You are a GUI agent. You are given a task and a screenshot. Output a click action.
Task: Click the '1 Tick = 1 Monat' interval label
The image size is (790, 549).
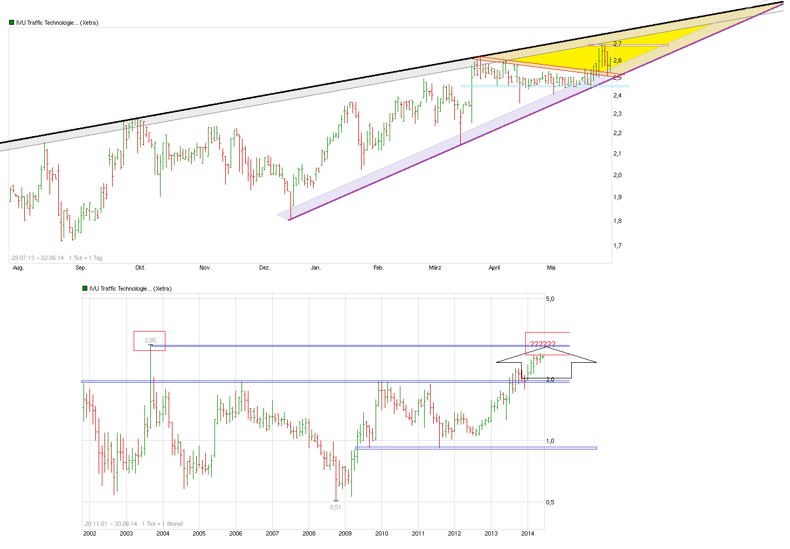163,524
